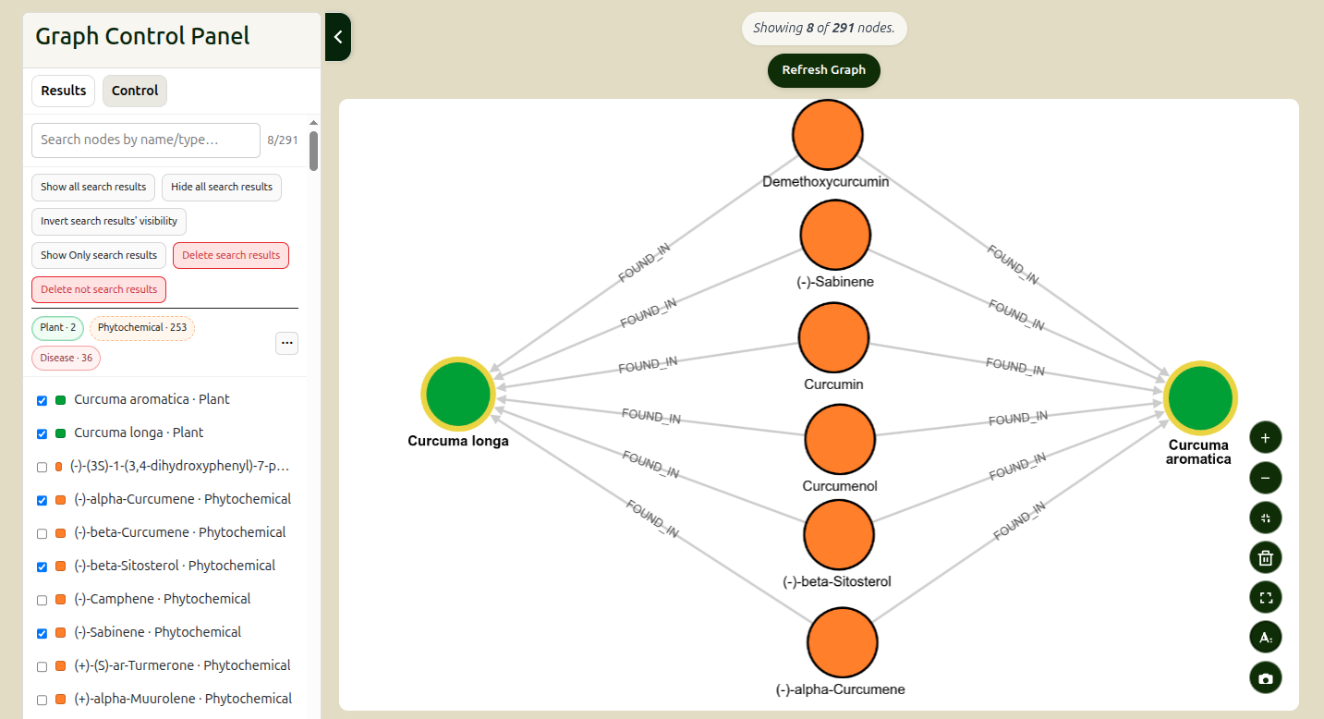Zoom out with the minus button
The image size is (1324, 719).
1265,478
